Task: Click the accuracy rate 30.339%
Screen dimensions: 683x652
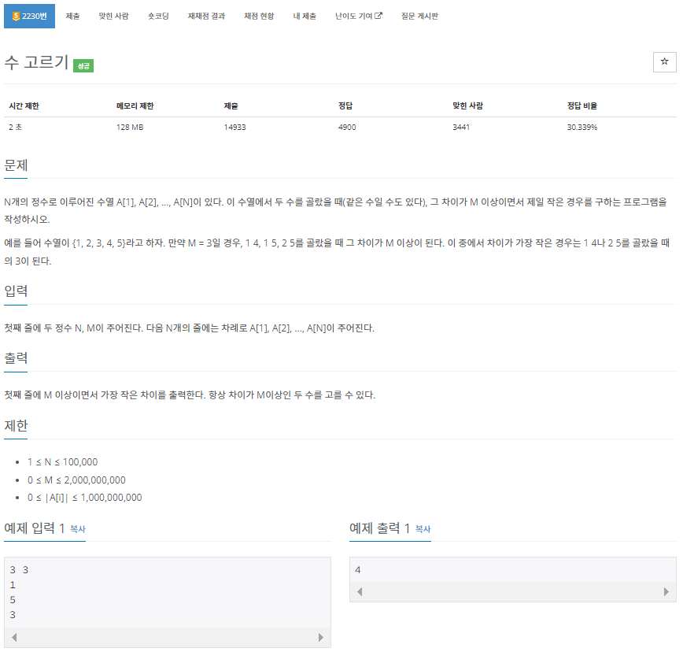Action: [x=582, y=128]
